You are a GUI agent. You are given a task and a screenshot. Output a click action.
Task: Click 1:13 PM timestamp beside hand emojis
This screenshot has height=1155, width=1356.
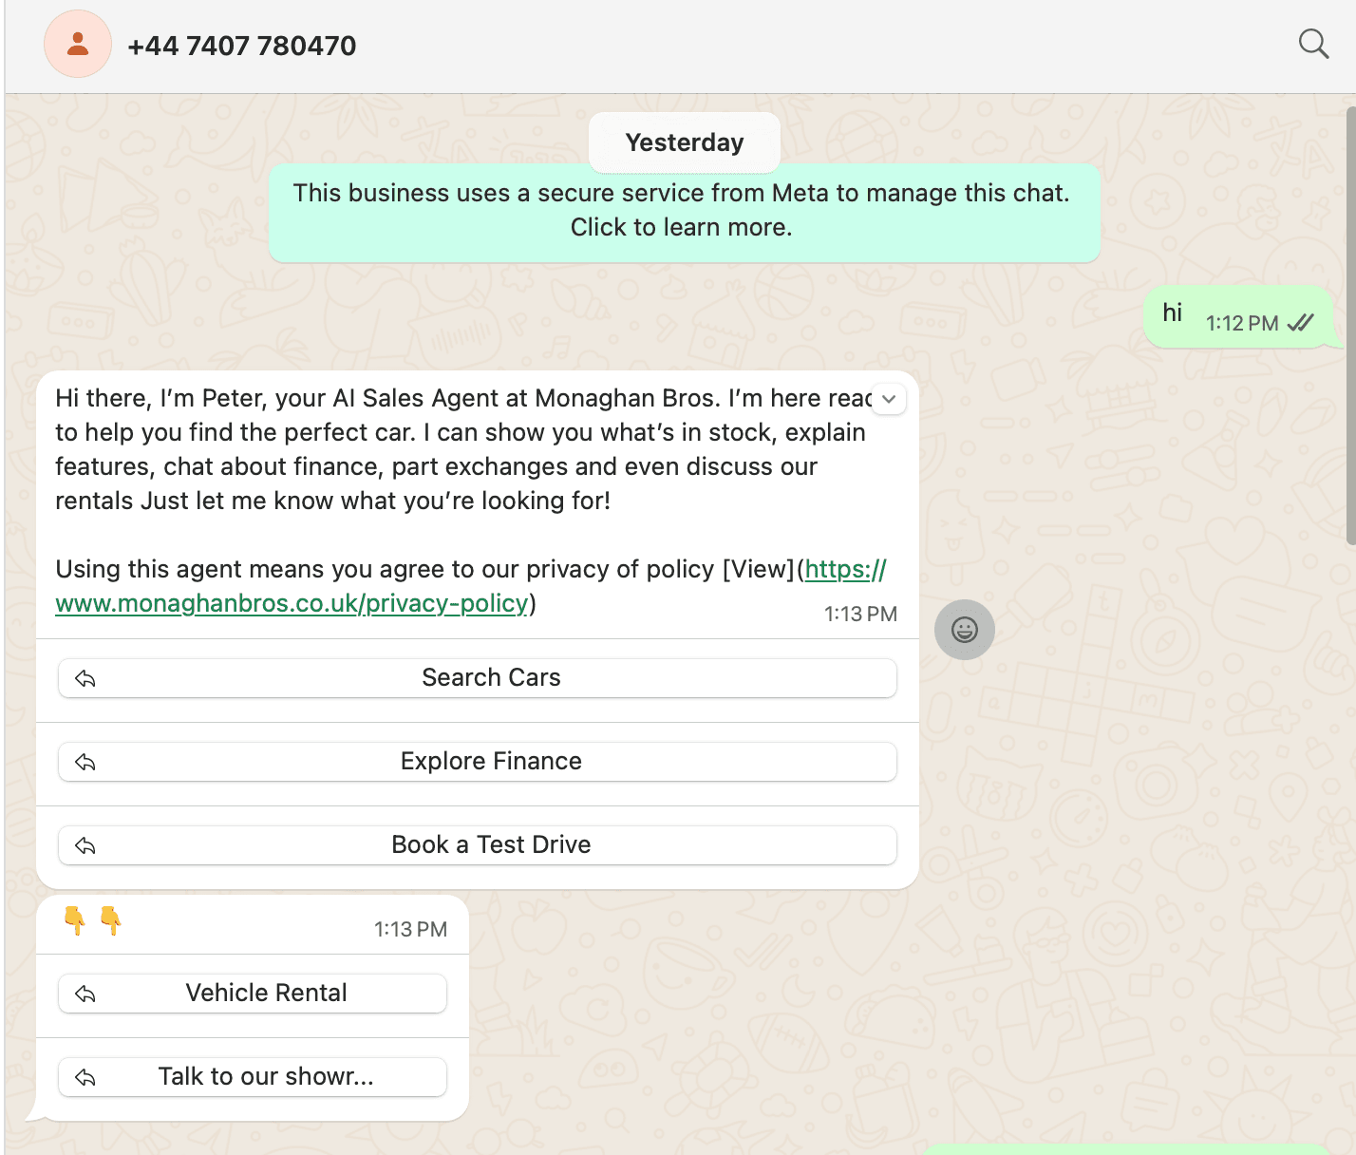(410, 930)
